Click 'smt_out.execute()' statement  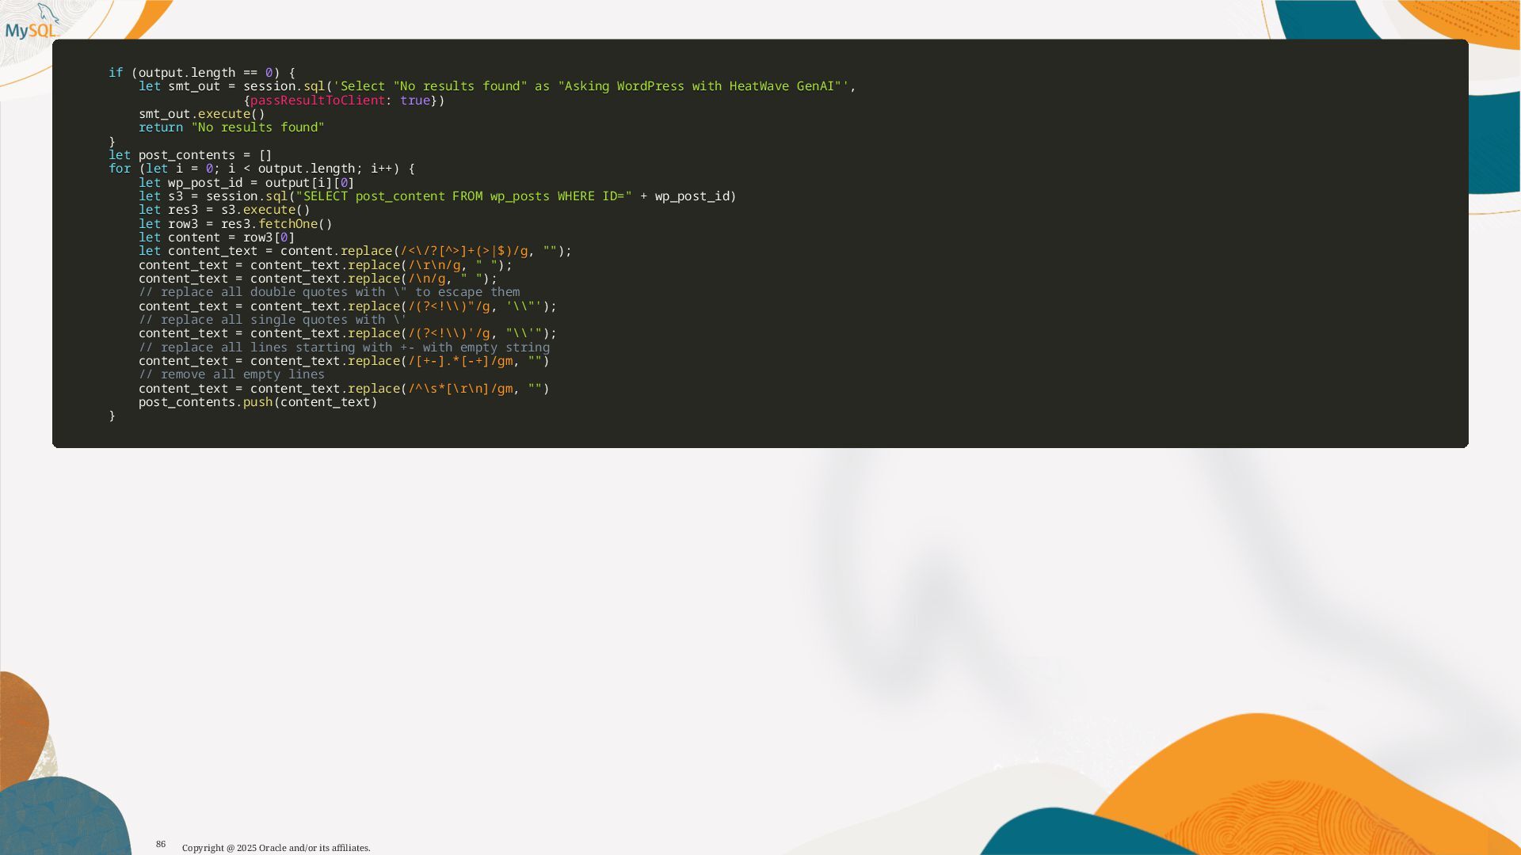click(201, 114)
